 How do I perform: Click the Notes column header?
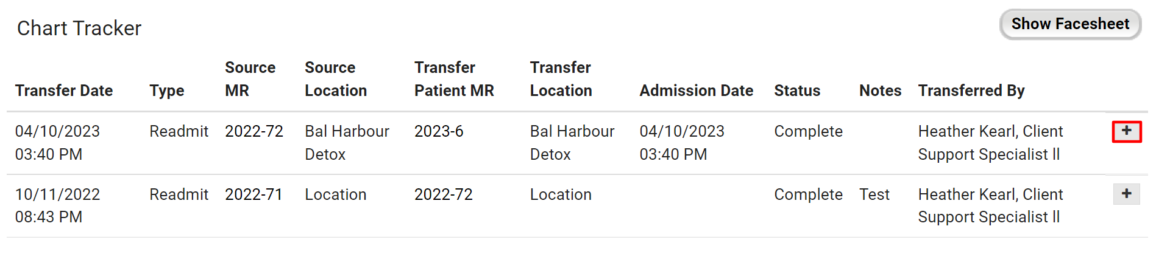pyautogui.click(x=880, y=91)
